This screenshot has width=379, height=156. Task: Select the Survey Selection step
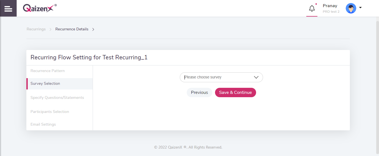45,84
